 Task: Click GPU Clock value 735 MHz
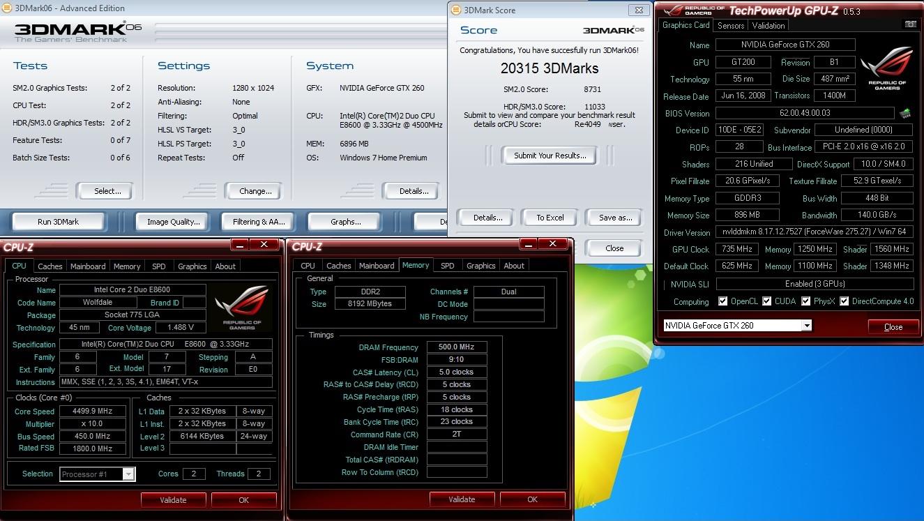(x=738, y=249)
